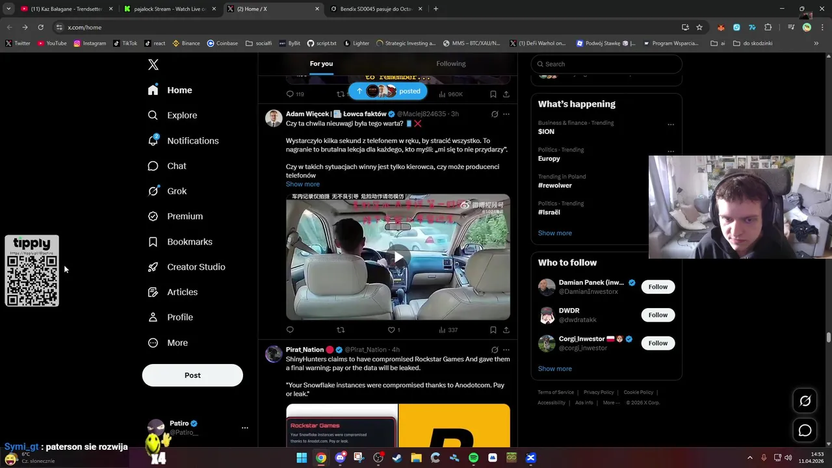
Task: Open the More sidebar menu
Action: click(168, 343)
